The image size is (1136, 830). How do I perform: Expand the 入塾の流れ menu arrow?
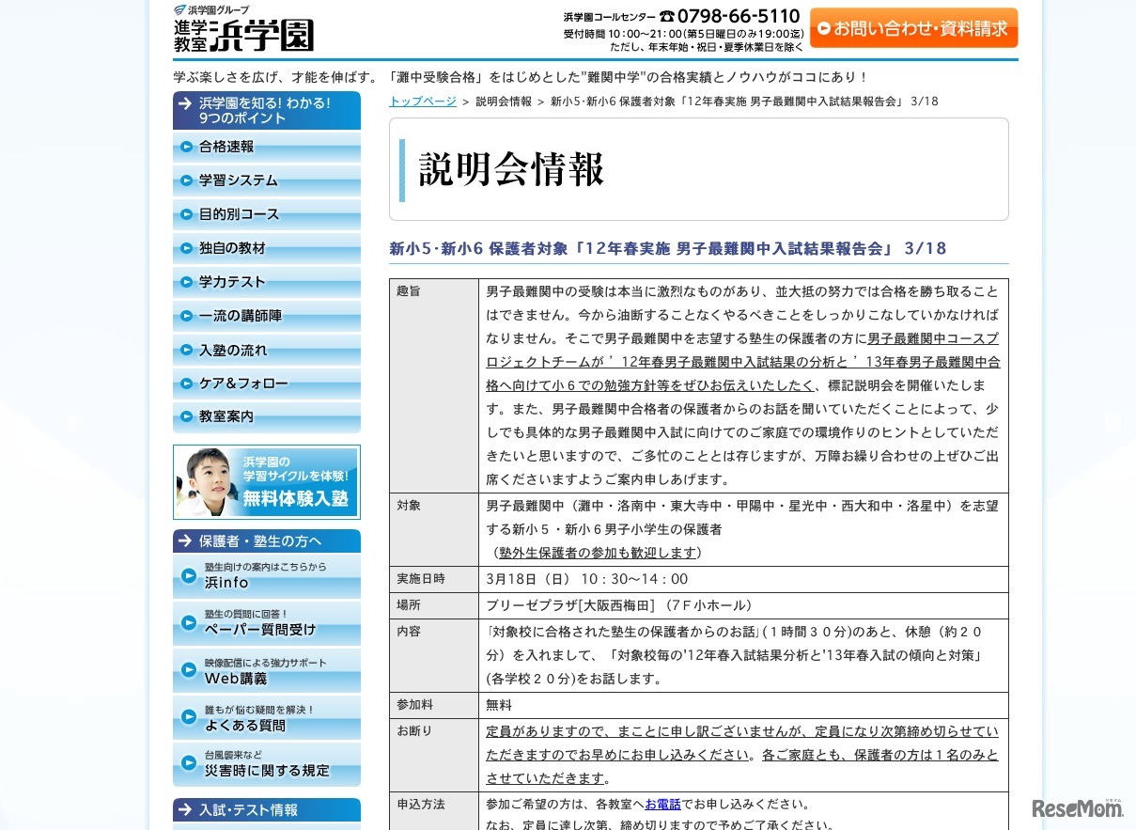[185, 350]
